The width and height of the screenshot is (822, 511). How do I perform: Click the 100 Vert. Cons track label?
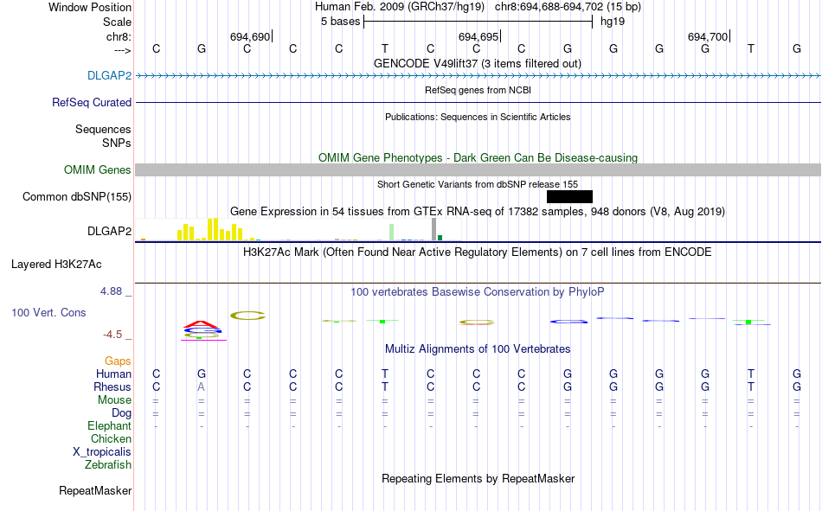click(48, 312)
